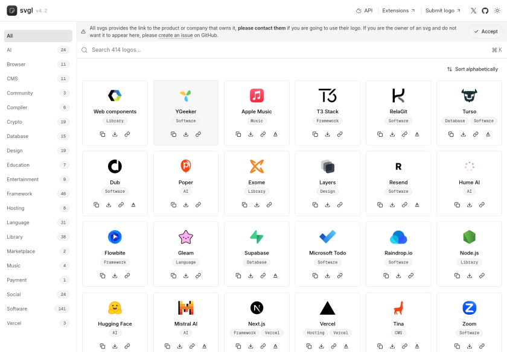Open the Extensions link
Image resolution: width=507 pixels, height=352 pixels.
398,11
